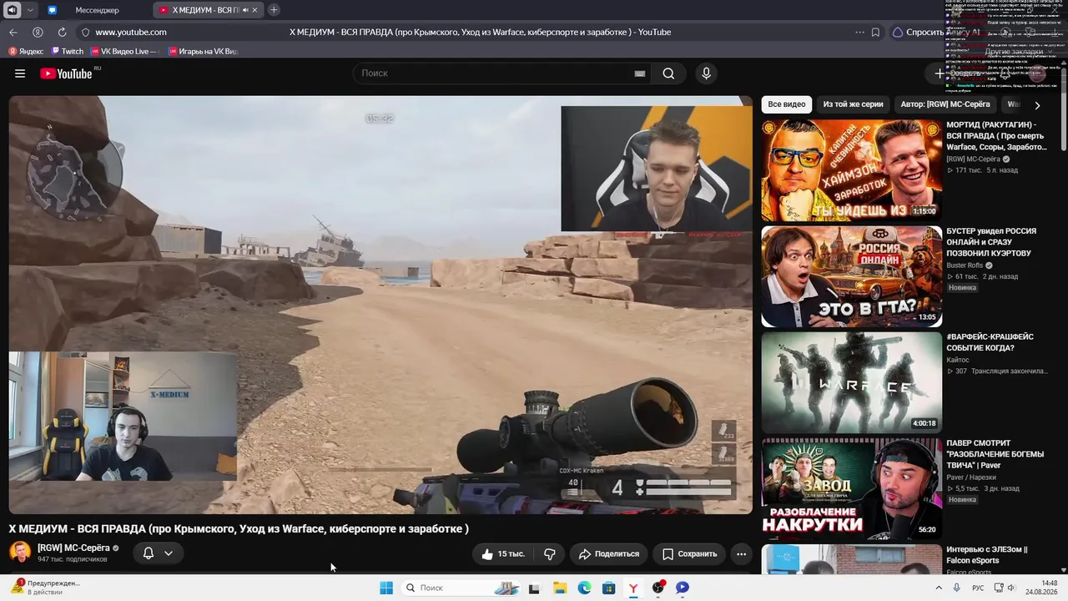This screenshot has width=1068, height=601.
Task: Open the Twitch bookmark
Action: 68,51
